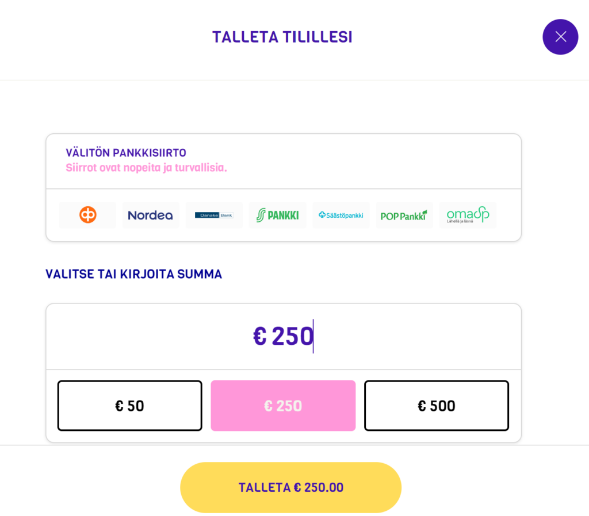Click the euro symbol in the amount field

[260, 336]
